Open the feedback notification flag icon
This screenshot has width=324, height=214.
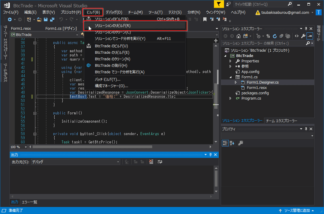pos(219,4)
